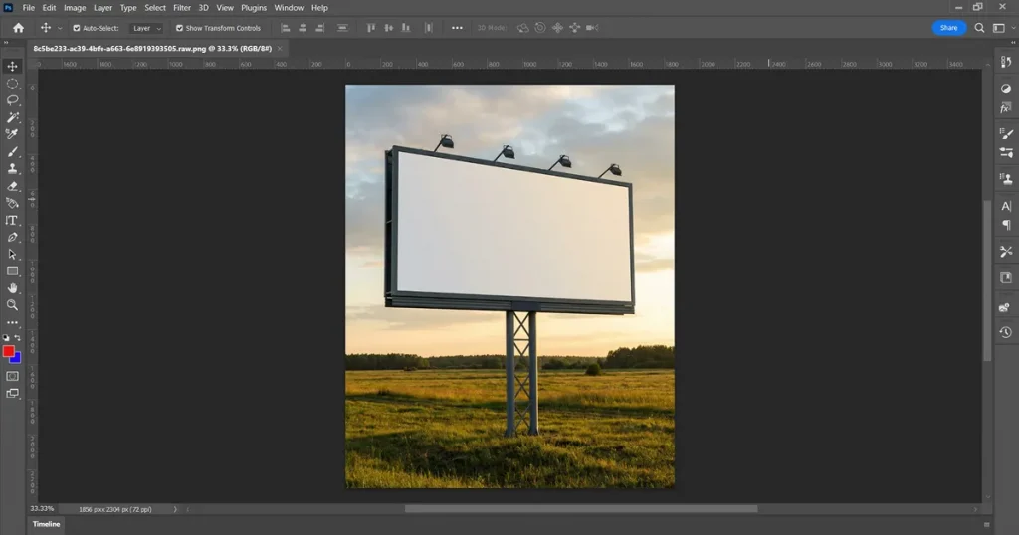This screenshot has height=535, width=1019.
Task: Distribute horizontally from the options bar
Action: click(x=428, y=28)
